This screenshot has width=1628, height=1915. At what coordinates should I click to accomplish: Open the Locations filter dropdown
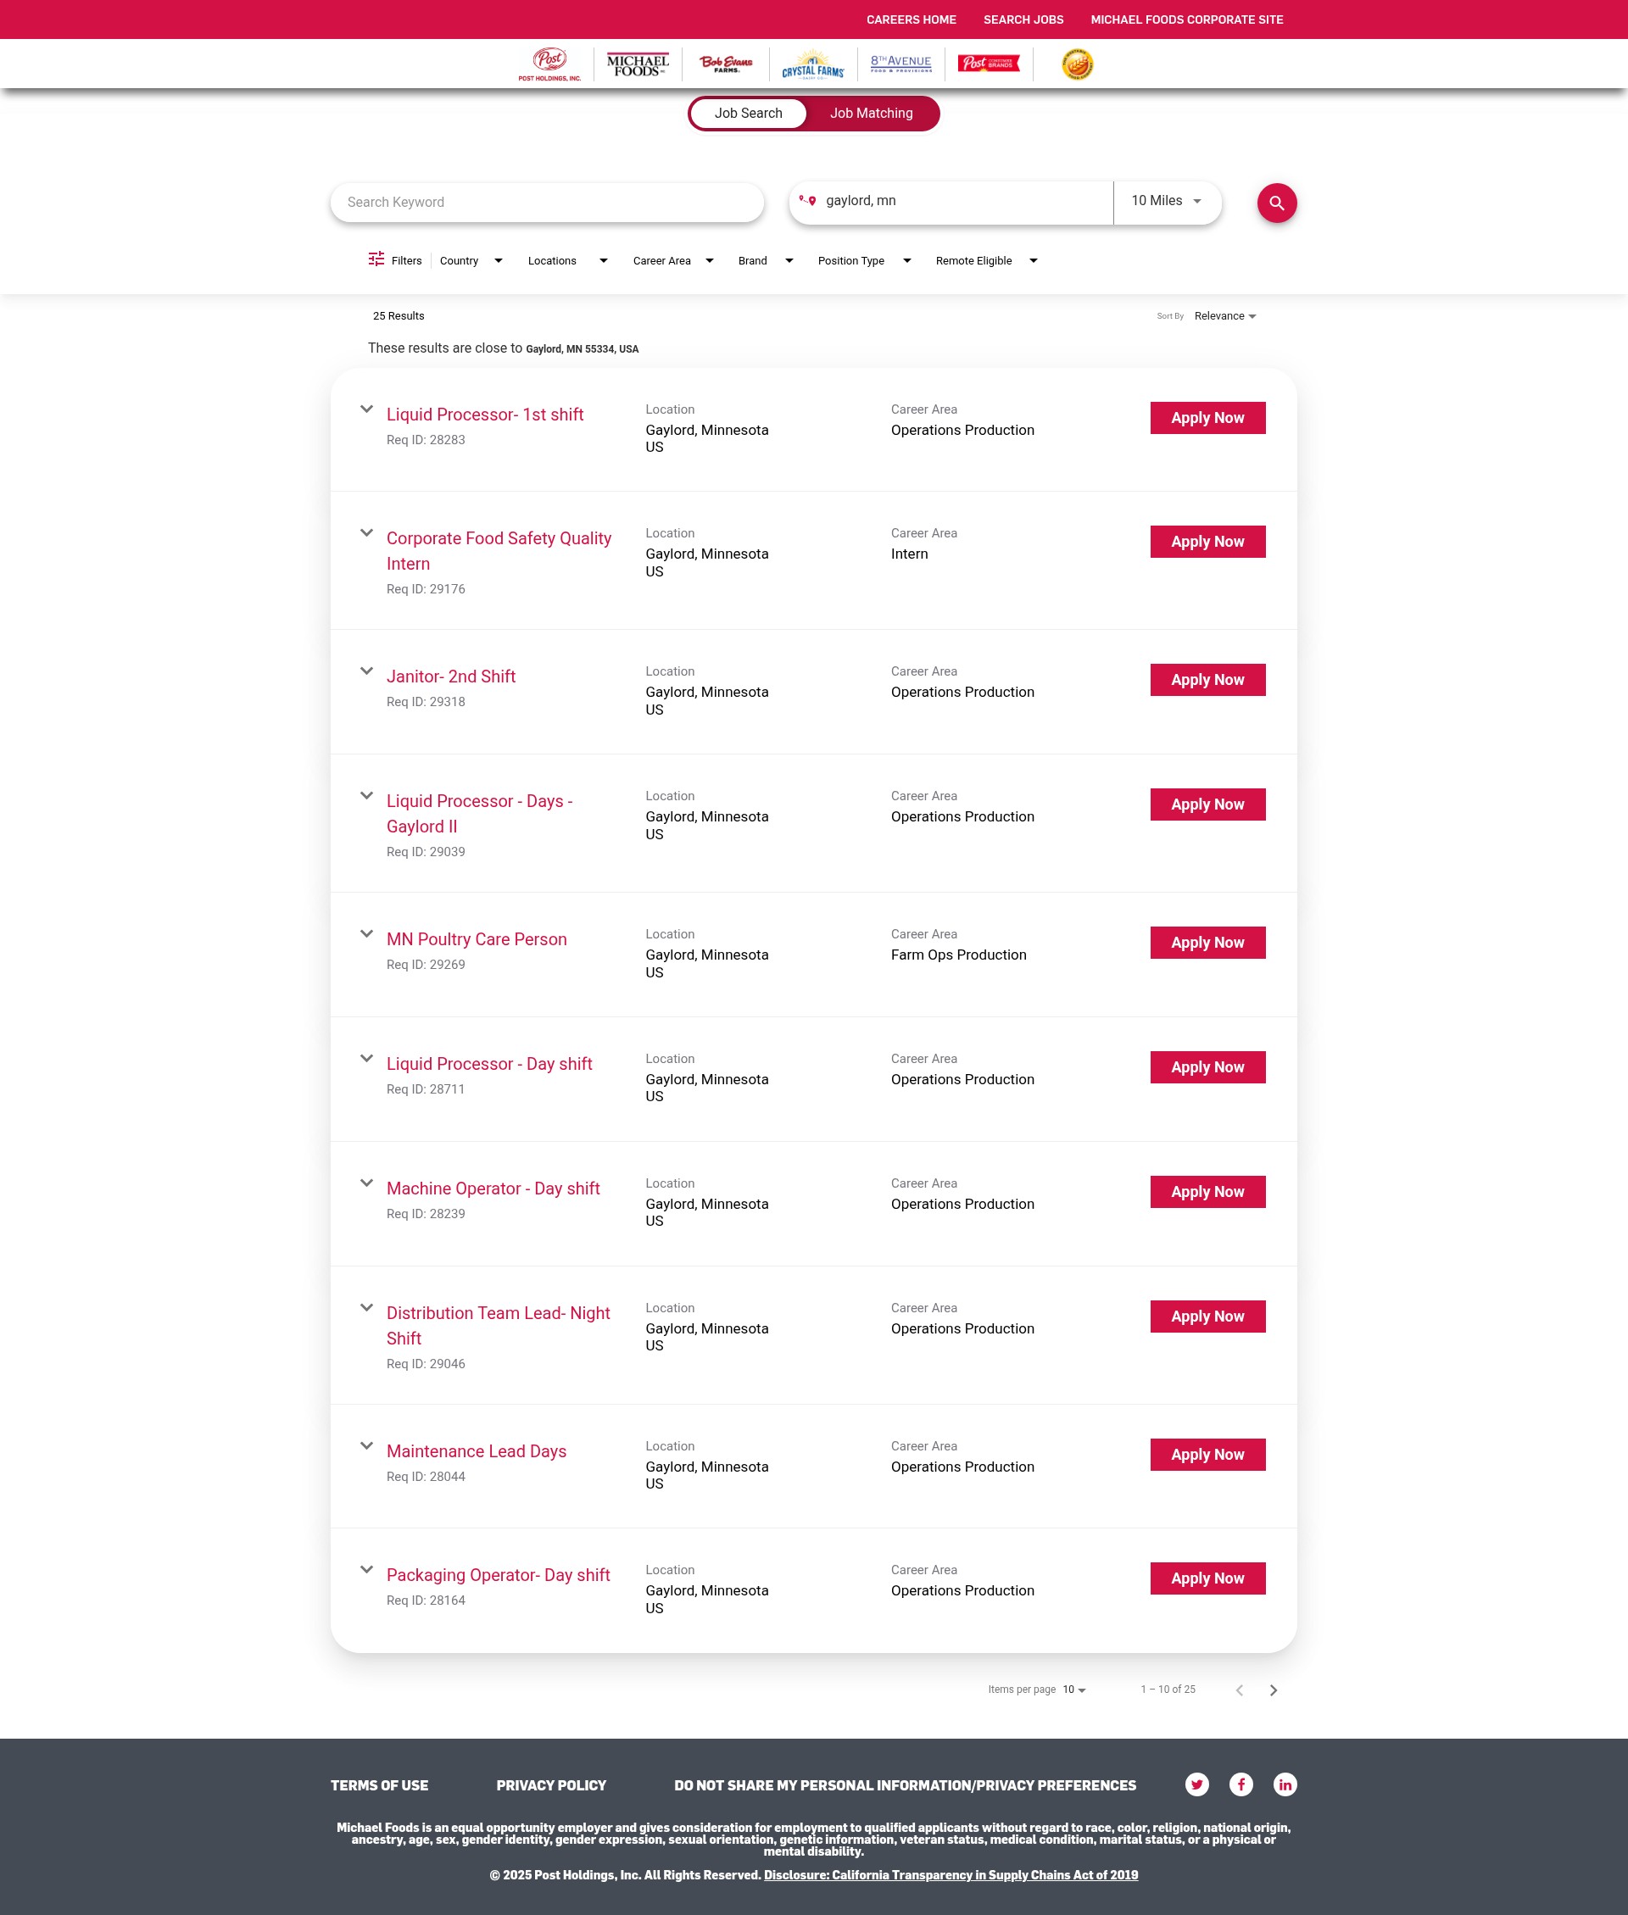point(567,261)
